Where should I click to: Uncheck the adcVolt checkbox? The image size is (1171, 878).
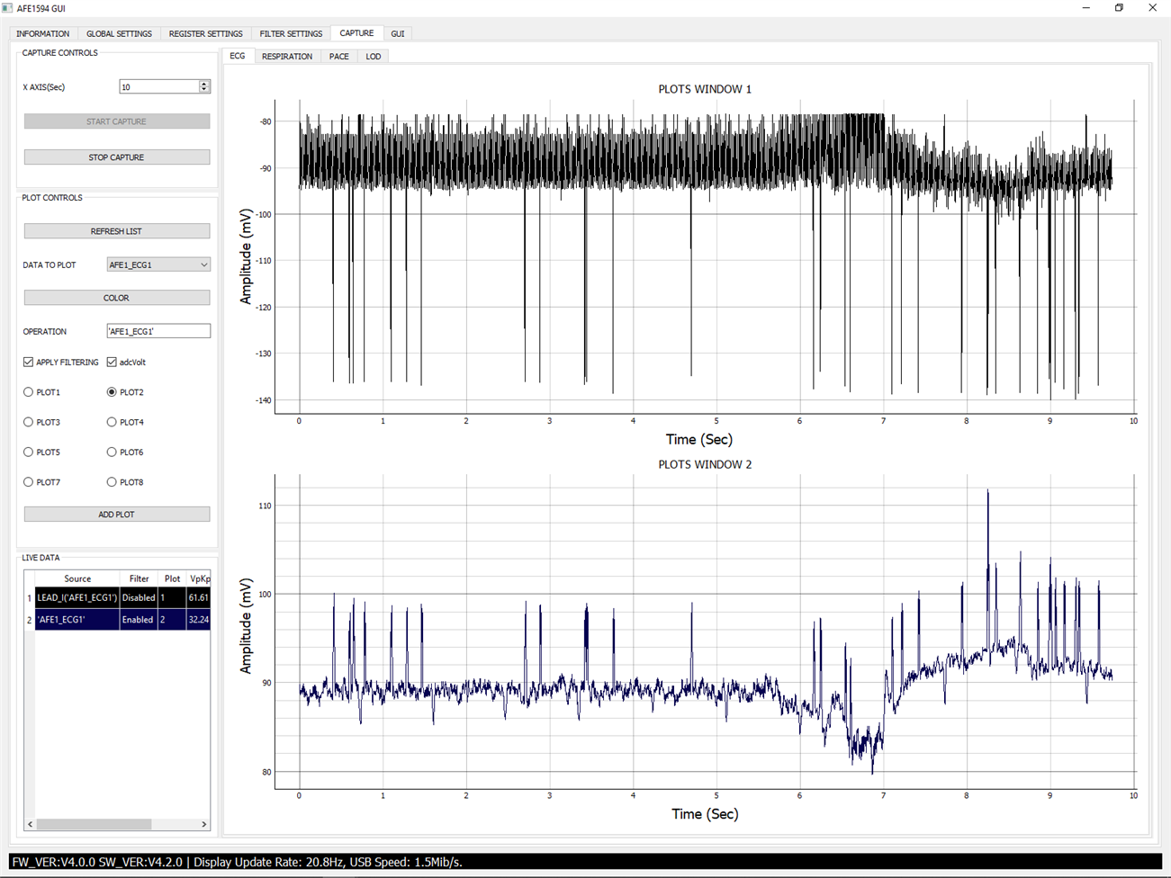tap(112, 363)
